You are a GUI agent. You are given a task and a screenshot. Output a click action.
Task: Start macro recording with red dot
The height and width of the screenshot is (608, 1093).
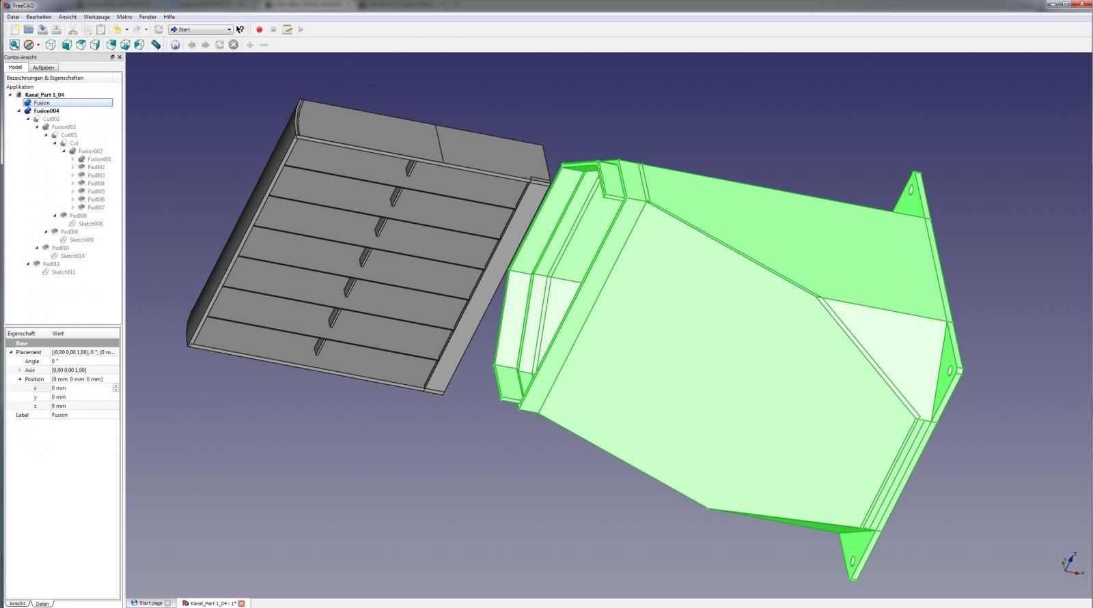259,29
